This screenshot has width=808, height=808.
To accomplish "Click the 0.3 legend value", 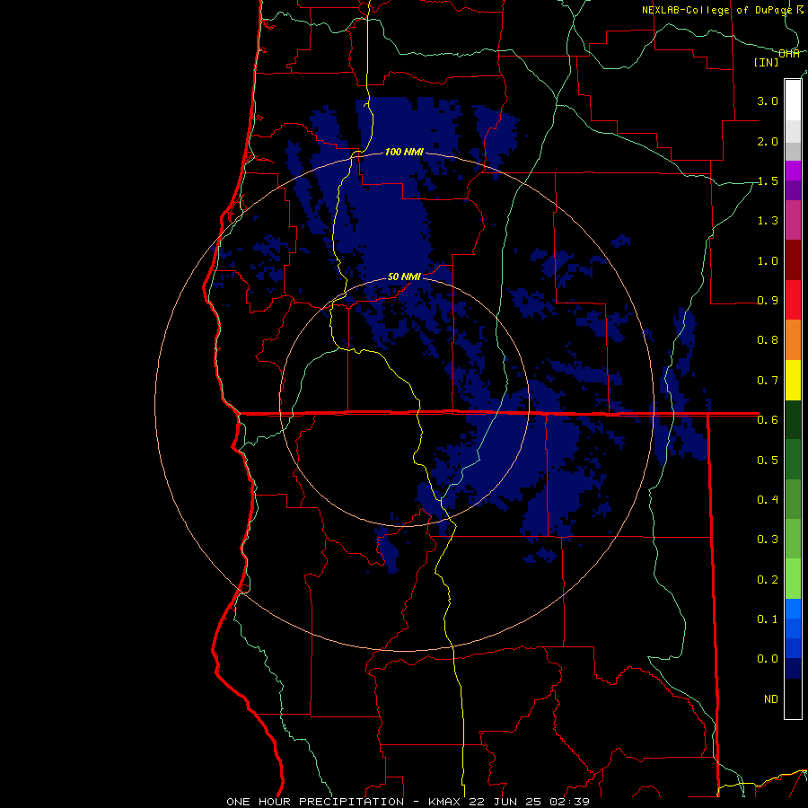I will click(x=768, y=540).
